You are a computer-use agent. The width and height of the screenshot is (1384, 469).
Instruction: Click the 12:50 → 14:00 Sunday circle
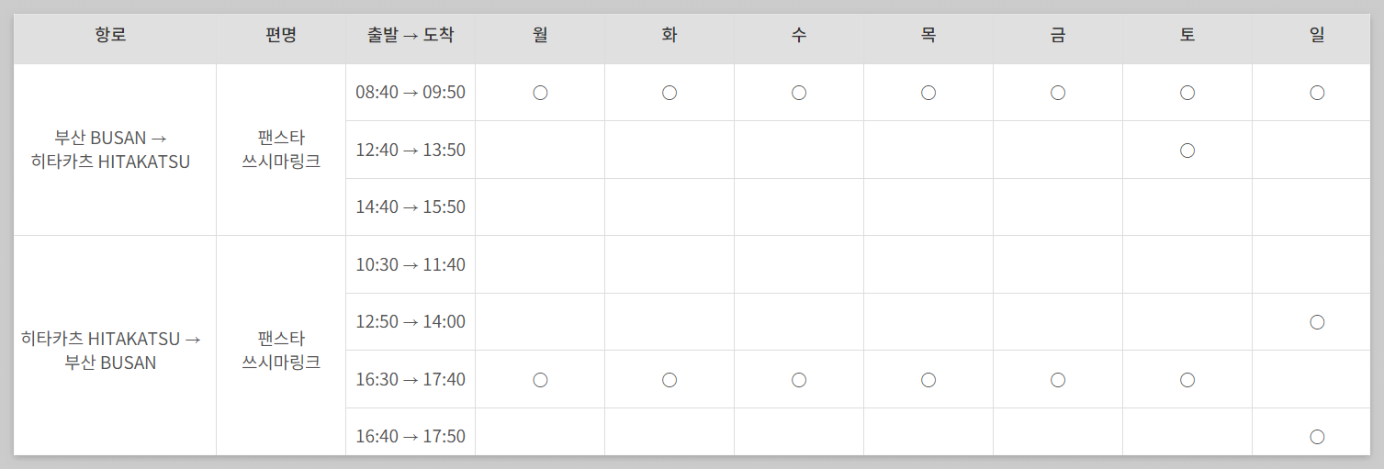(1317, 322)
